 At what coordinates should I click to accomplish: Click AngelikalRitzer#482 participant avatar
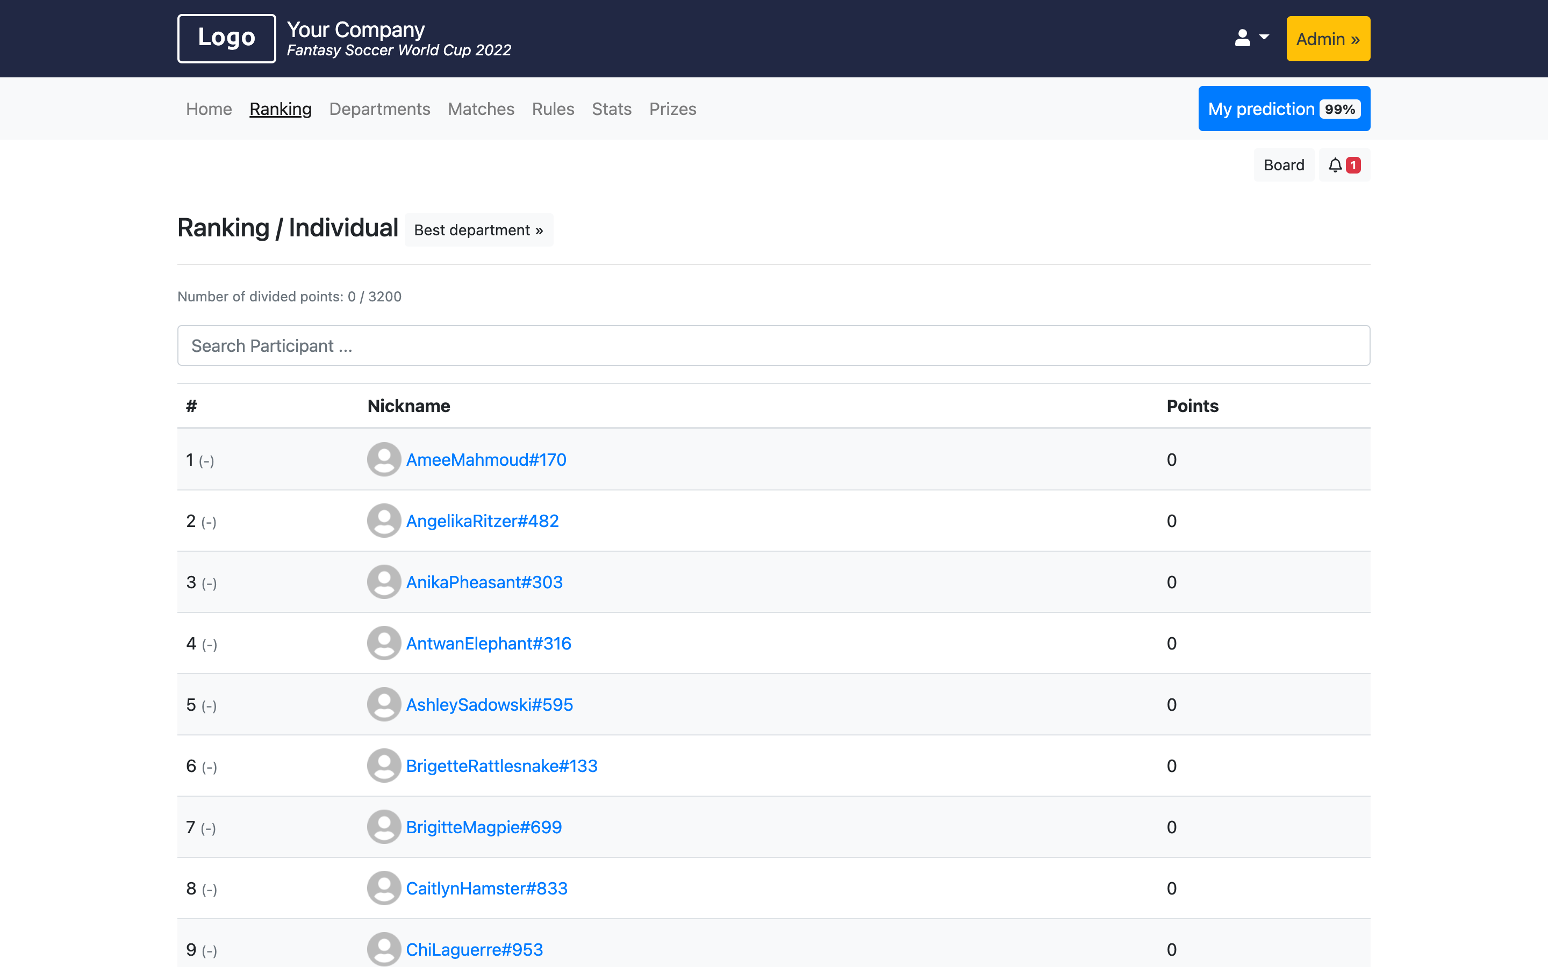coord(383,520)
